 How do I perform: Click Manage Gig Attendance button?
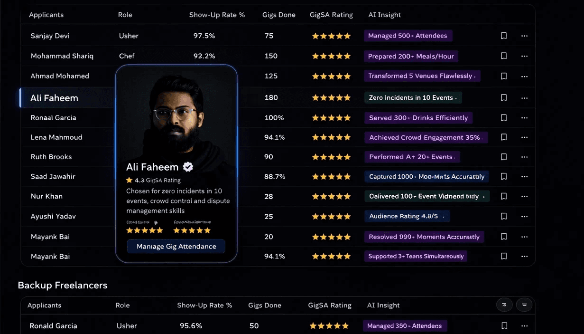tap(176, 246)
